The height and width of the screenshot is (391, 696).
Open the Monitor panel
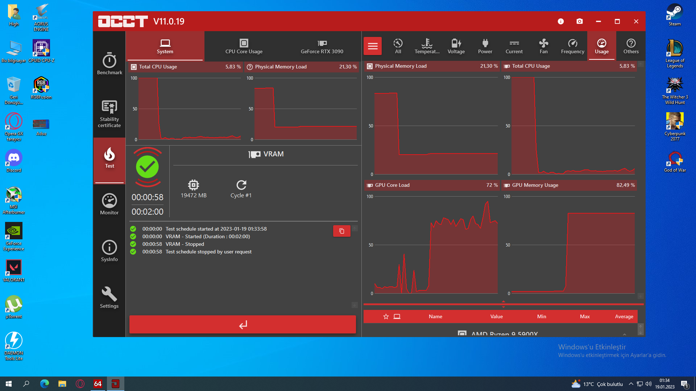click(x=109, y=204)
